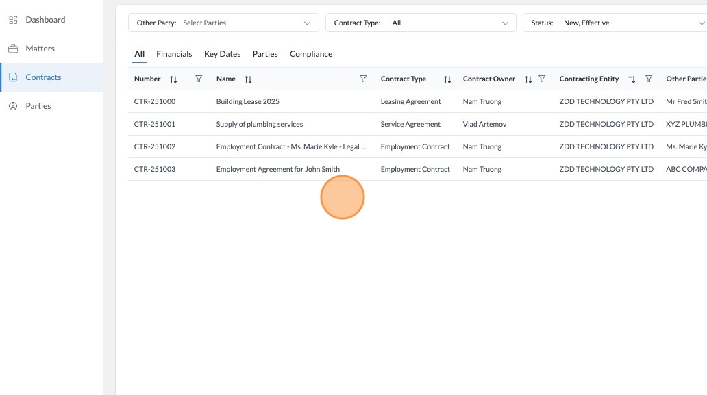Open Matters from the sidebar
This screenshot has height=395, width=707.
click(x=40, y=49)
